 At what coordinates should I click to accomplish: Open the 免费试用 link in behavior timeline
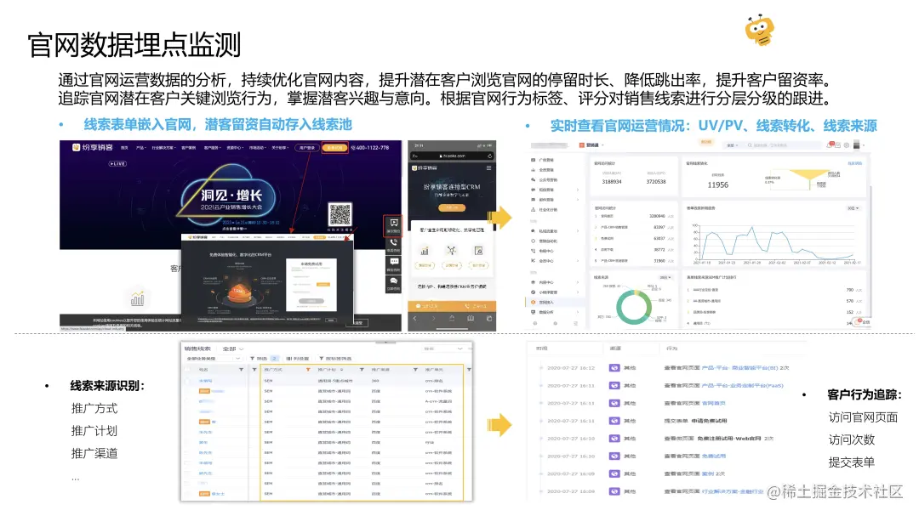coord(713,456)
